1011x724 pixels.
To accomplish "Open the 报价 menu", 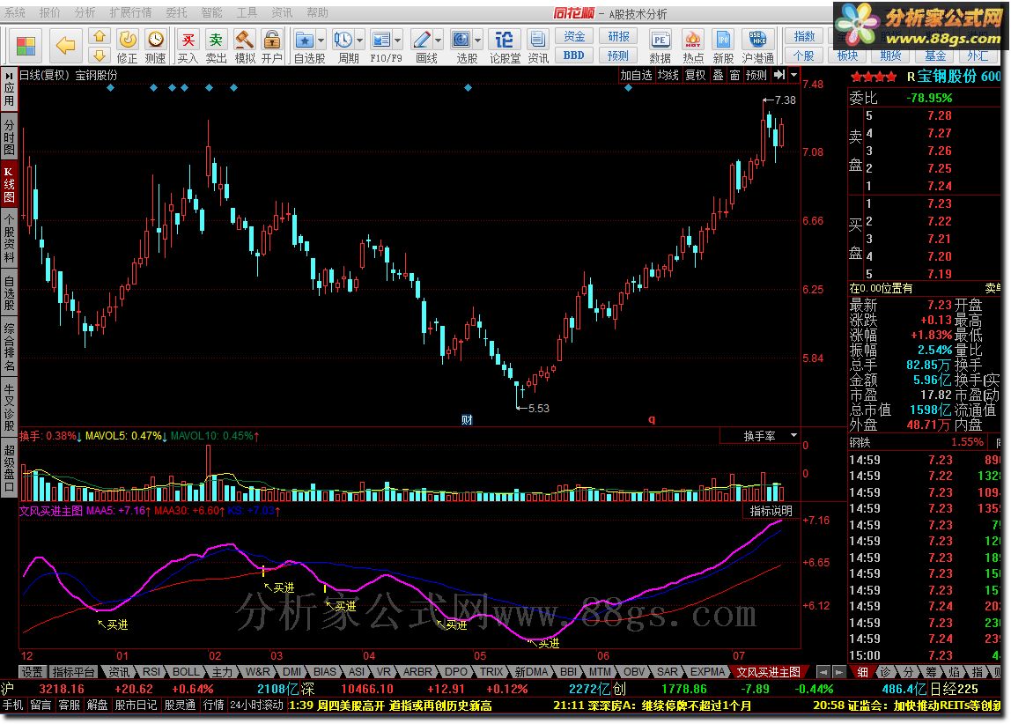I will pos(49,13).
